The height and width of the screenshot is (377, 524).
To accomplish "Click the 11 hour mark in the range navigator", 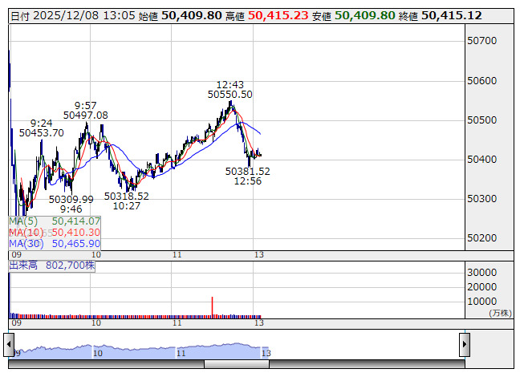I will click(x=181, y=353).
